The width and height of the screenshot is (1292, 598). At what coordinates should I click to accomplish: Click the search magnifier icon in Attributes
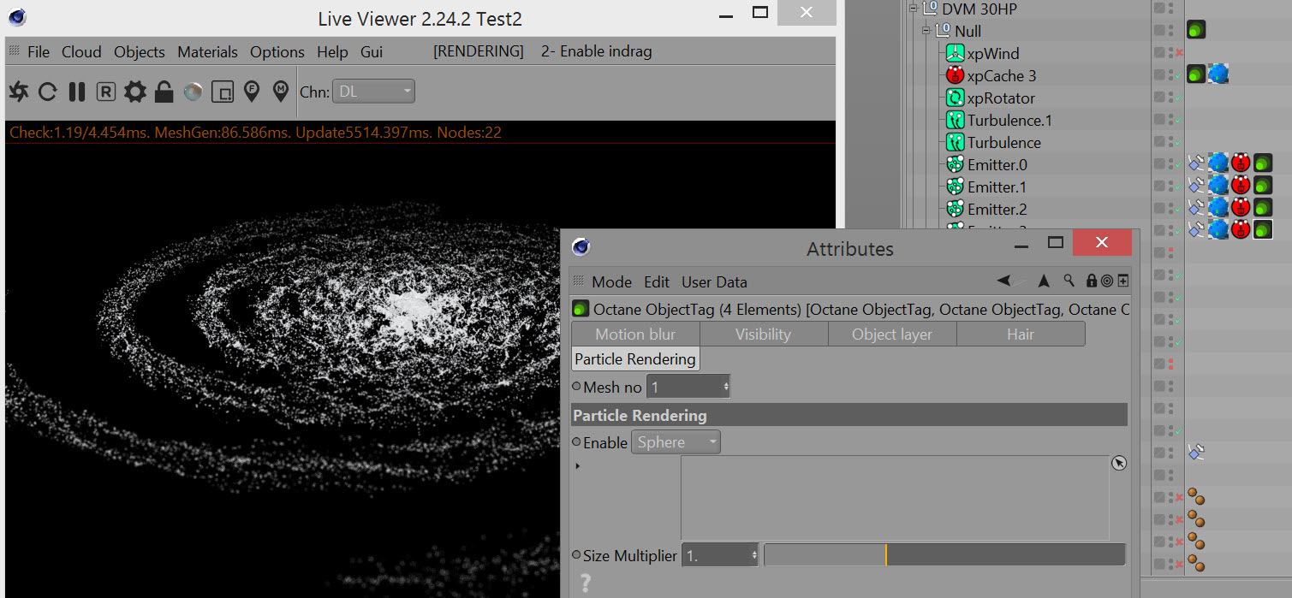tap(1069, 281)
